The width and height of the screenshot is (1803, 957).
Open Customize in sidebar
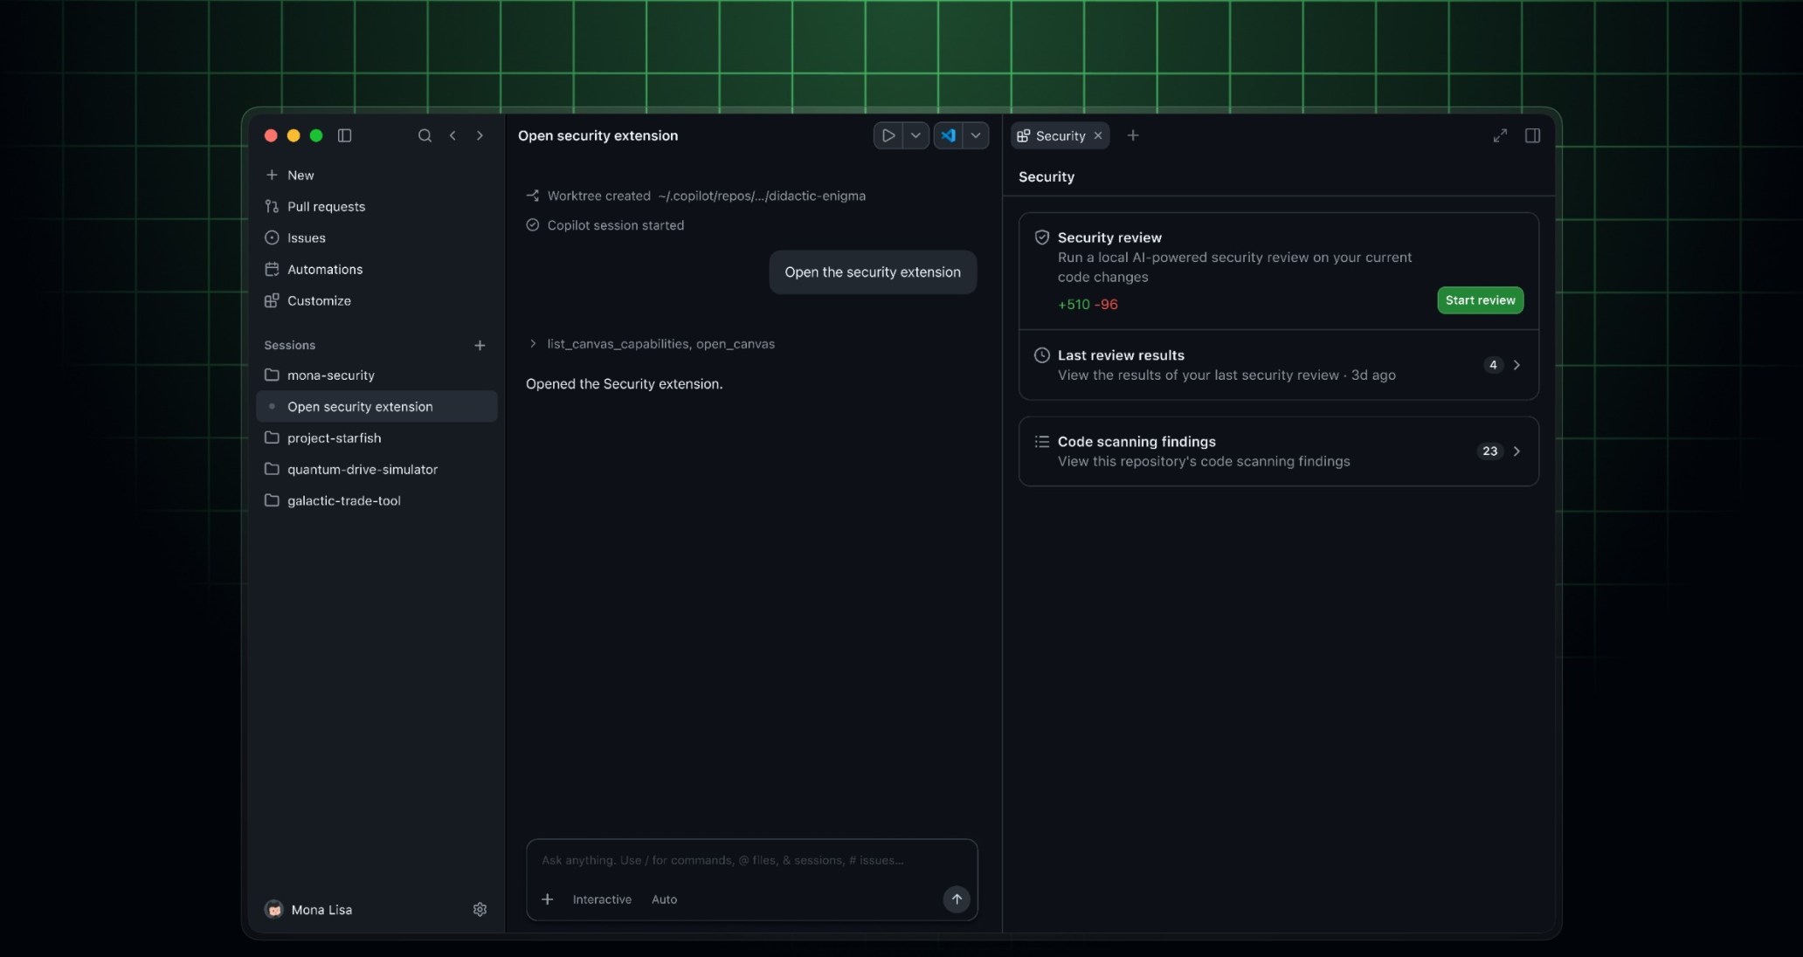coord(376,300)
